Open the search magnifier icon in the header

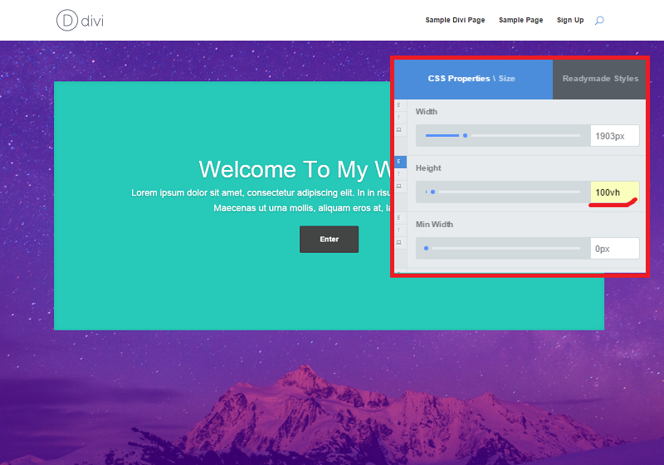[599, 20]
